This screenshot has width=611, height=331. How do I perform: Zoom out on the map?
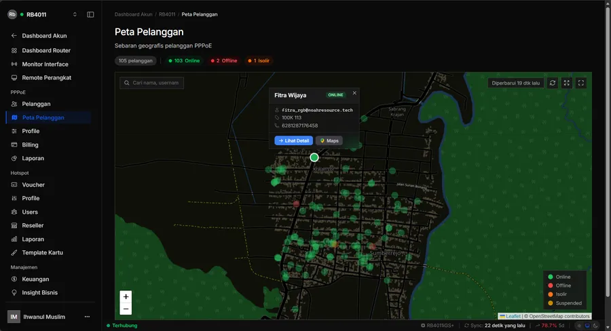pyautogui.click(x=126, y=309)
